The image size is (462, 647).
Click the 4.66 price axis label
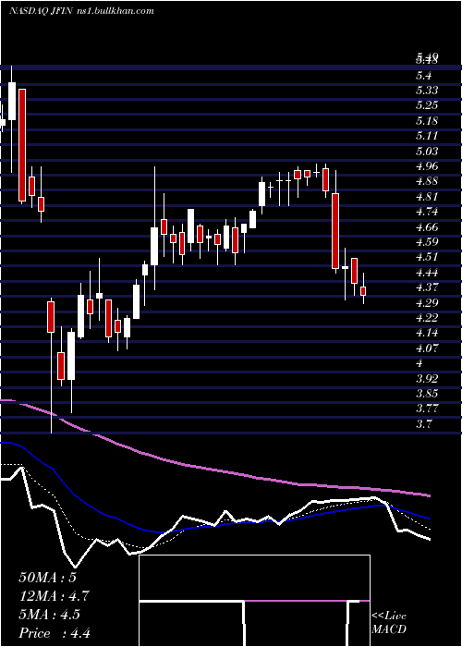(x=427, y=226)
